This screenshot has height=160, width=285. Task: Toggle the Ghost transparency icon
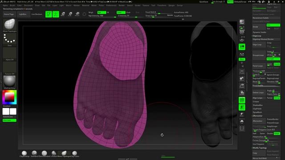tap(242, 115)
